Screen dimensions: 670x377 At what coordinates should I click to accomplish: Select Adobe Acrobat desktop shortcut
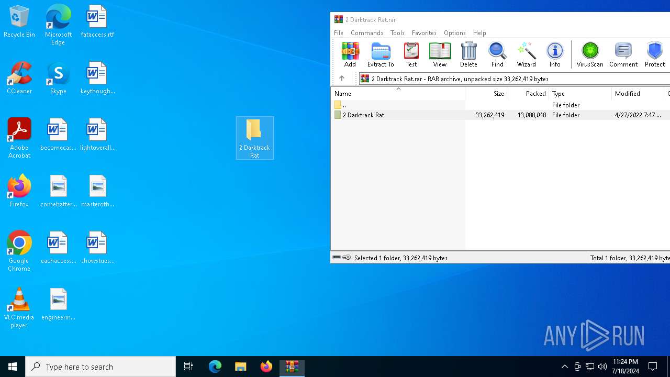click(x=19, y=138)
